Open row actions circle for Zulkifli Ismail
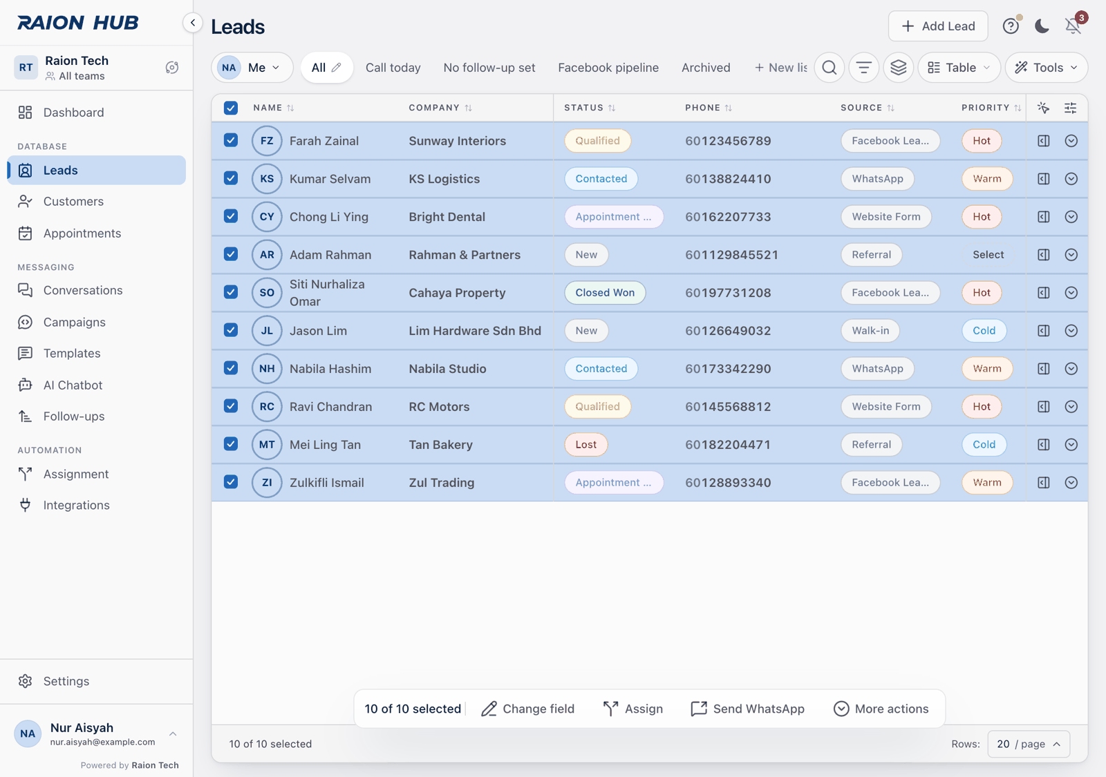The height and width of the screenshot is (777, 1106). (1071, 483)
